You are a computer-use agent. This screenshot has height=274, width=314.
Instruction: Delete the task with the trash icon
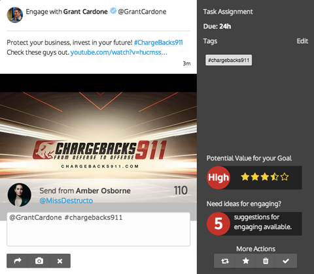click(x=266, y=260)
